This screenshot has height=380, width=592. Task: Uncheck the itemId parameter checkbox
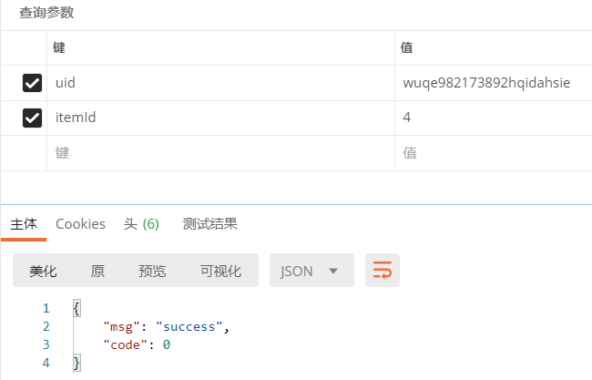click(x=32, y=118)
